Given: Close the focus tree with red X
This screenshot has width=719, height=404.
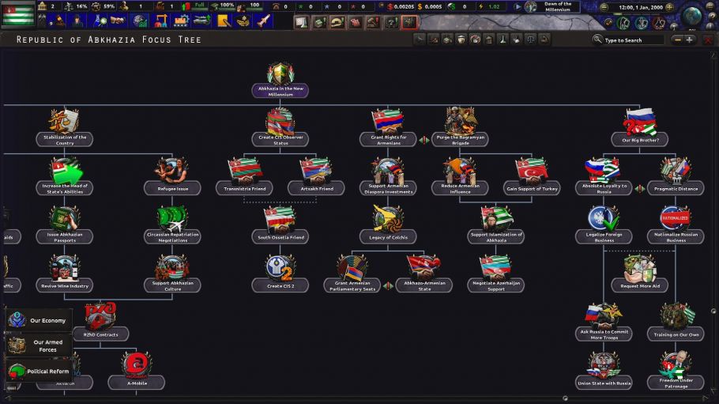Looking at the screenshot, I should [x=708, y=40].
